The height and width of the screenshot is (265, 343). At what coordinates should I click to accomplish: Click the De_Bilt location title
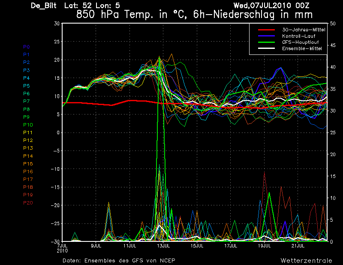coord(44,6)
